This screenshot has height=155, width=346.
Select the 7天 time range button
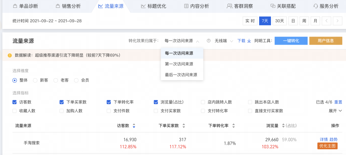[265, 21]
